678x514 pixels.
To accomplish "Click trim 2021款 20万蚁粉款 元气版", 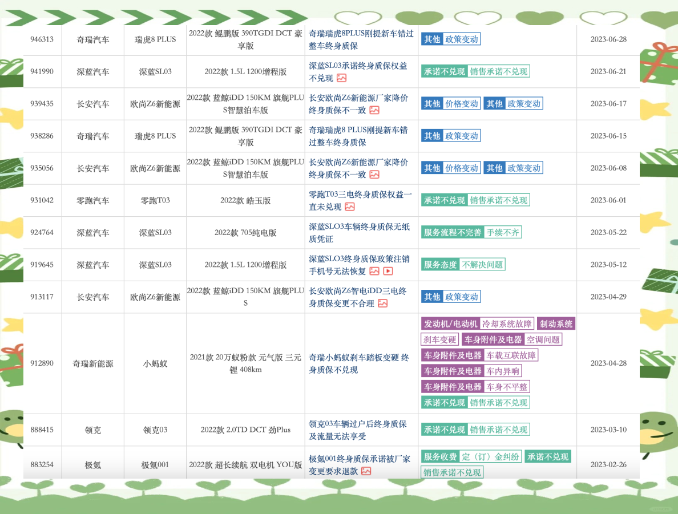I will point(245,363).
